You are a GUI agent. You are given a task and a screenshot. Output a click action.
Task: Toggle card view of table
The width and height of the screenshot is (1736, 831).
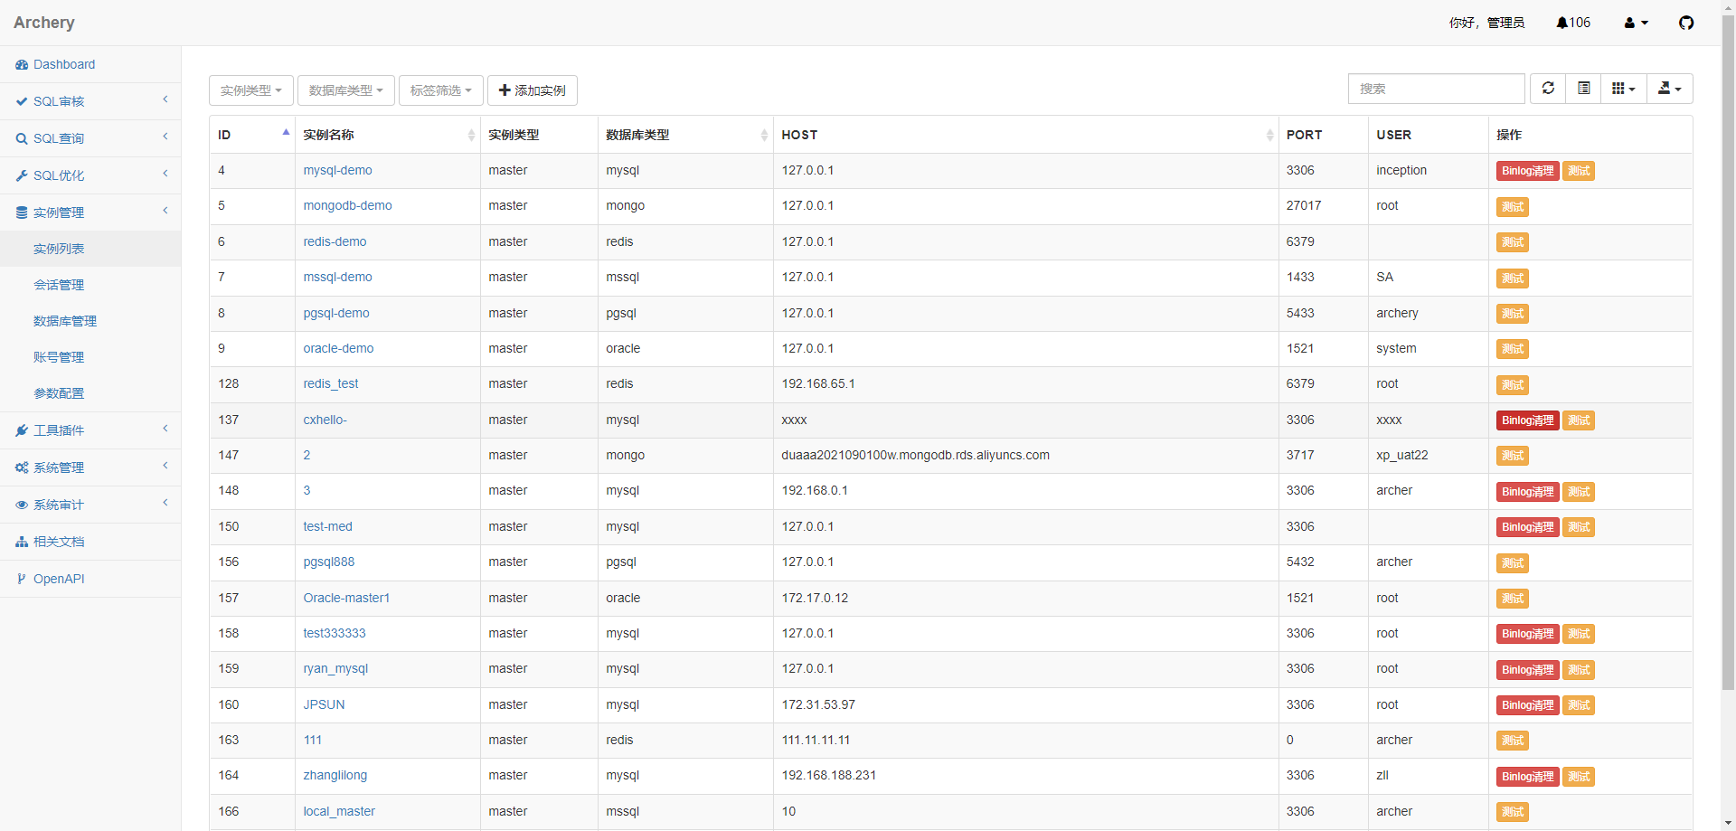pyautogui.click(x=1583, y=89)
